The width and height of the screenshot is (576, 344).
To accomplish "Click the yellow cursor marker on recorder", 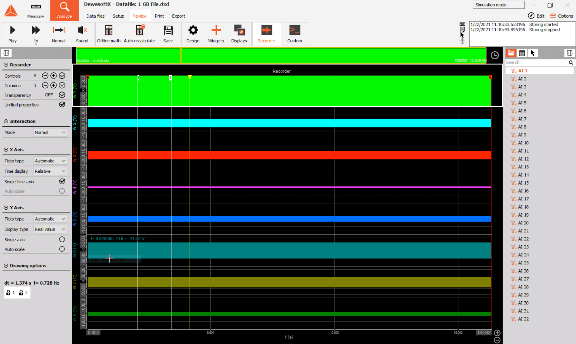I will click(x=190, y=77).
